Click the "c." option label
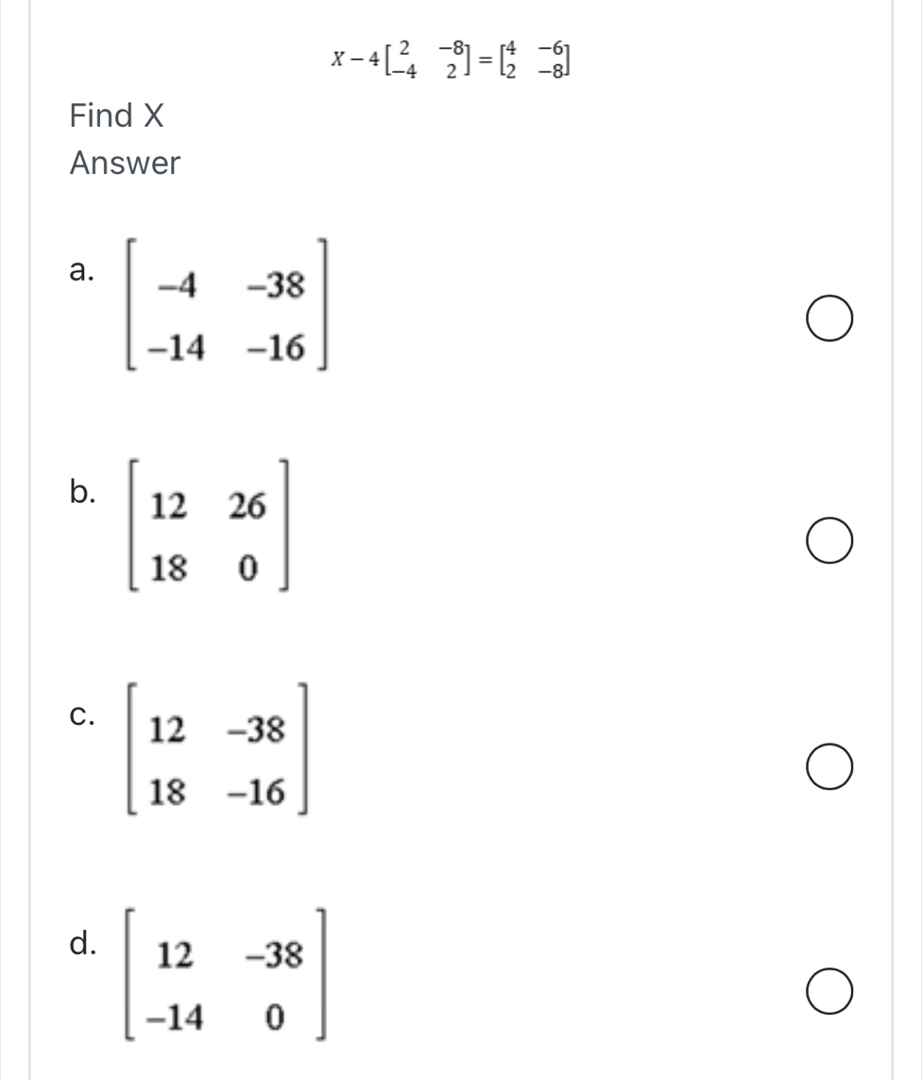The width and height of the screenshot is (922, 1080). click(x=83, y=716)
